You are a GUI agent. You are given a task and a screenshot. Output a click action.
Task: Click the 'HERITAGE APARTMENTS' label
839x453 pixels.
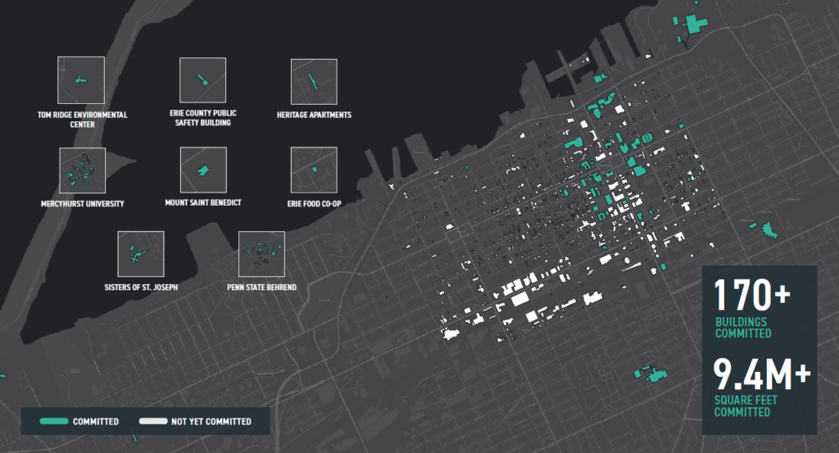pos(314,115)
